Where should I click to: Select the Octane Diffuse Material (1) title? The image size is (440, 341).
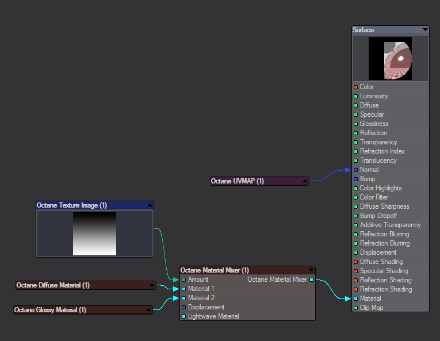pos(53,285)
